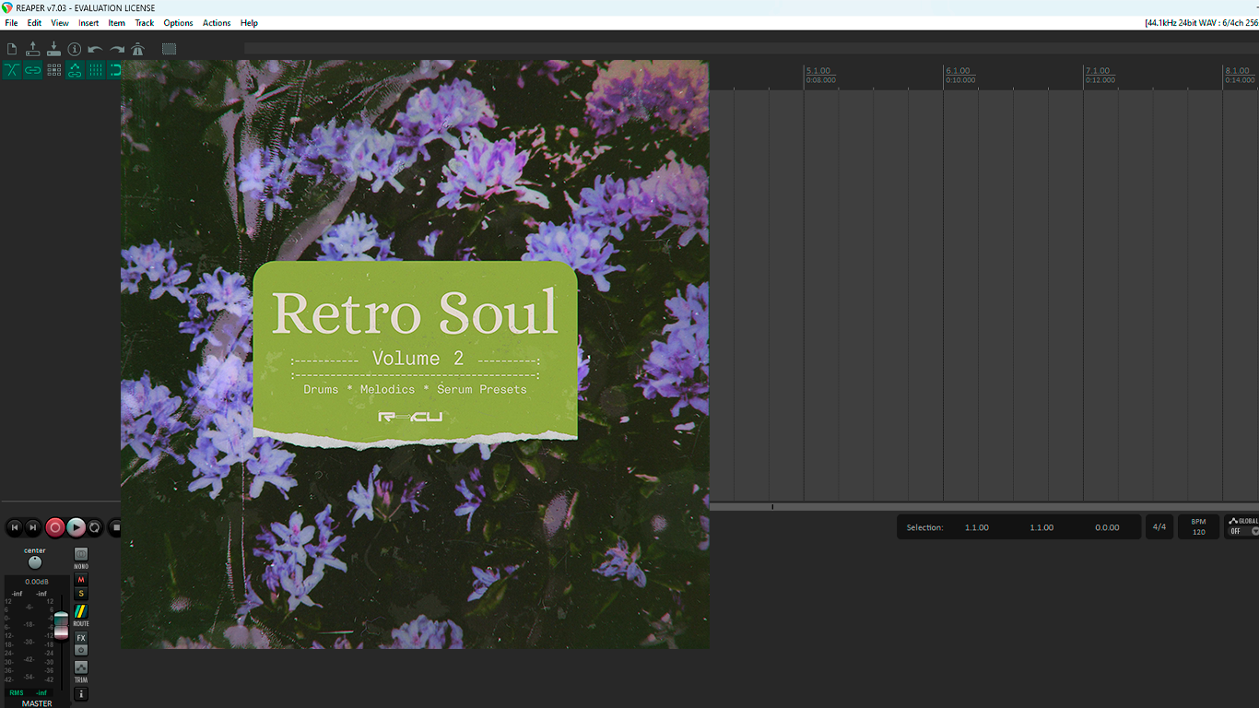This screenshot has height=708, width=1259.
Task: Click the dotted rectangle toolbar icon
Action: (x=169, y=49)
